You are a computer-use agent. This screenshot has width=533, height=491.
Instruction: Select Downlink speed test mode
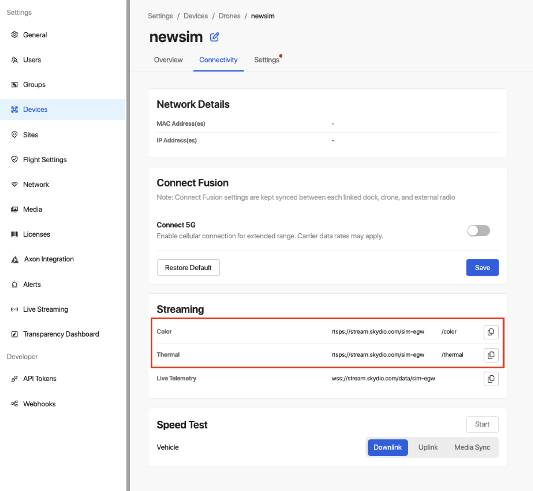coord(388,447)
